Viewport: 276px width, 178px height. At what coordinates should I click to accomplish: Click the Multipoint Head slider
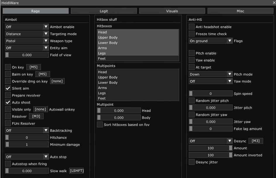coord(119,111)
